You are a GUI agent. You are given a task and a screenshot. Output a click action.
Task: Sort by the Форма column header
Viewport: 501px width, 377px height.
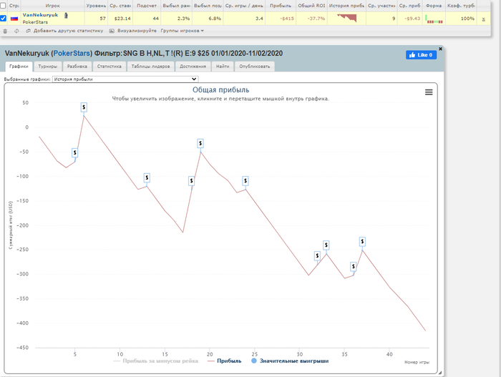click(434, 6)
